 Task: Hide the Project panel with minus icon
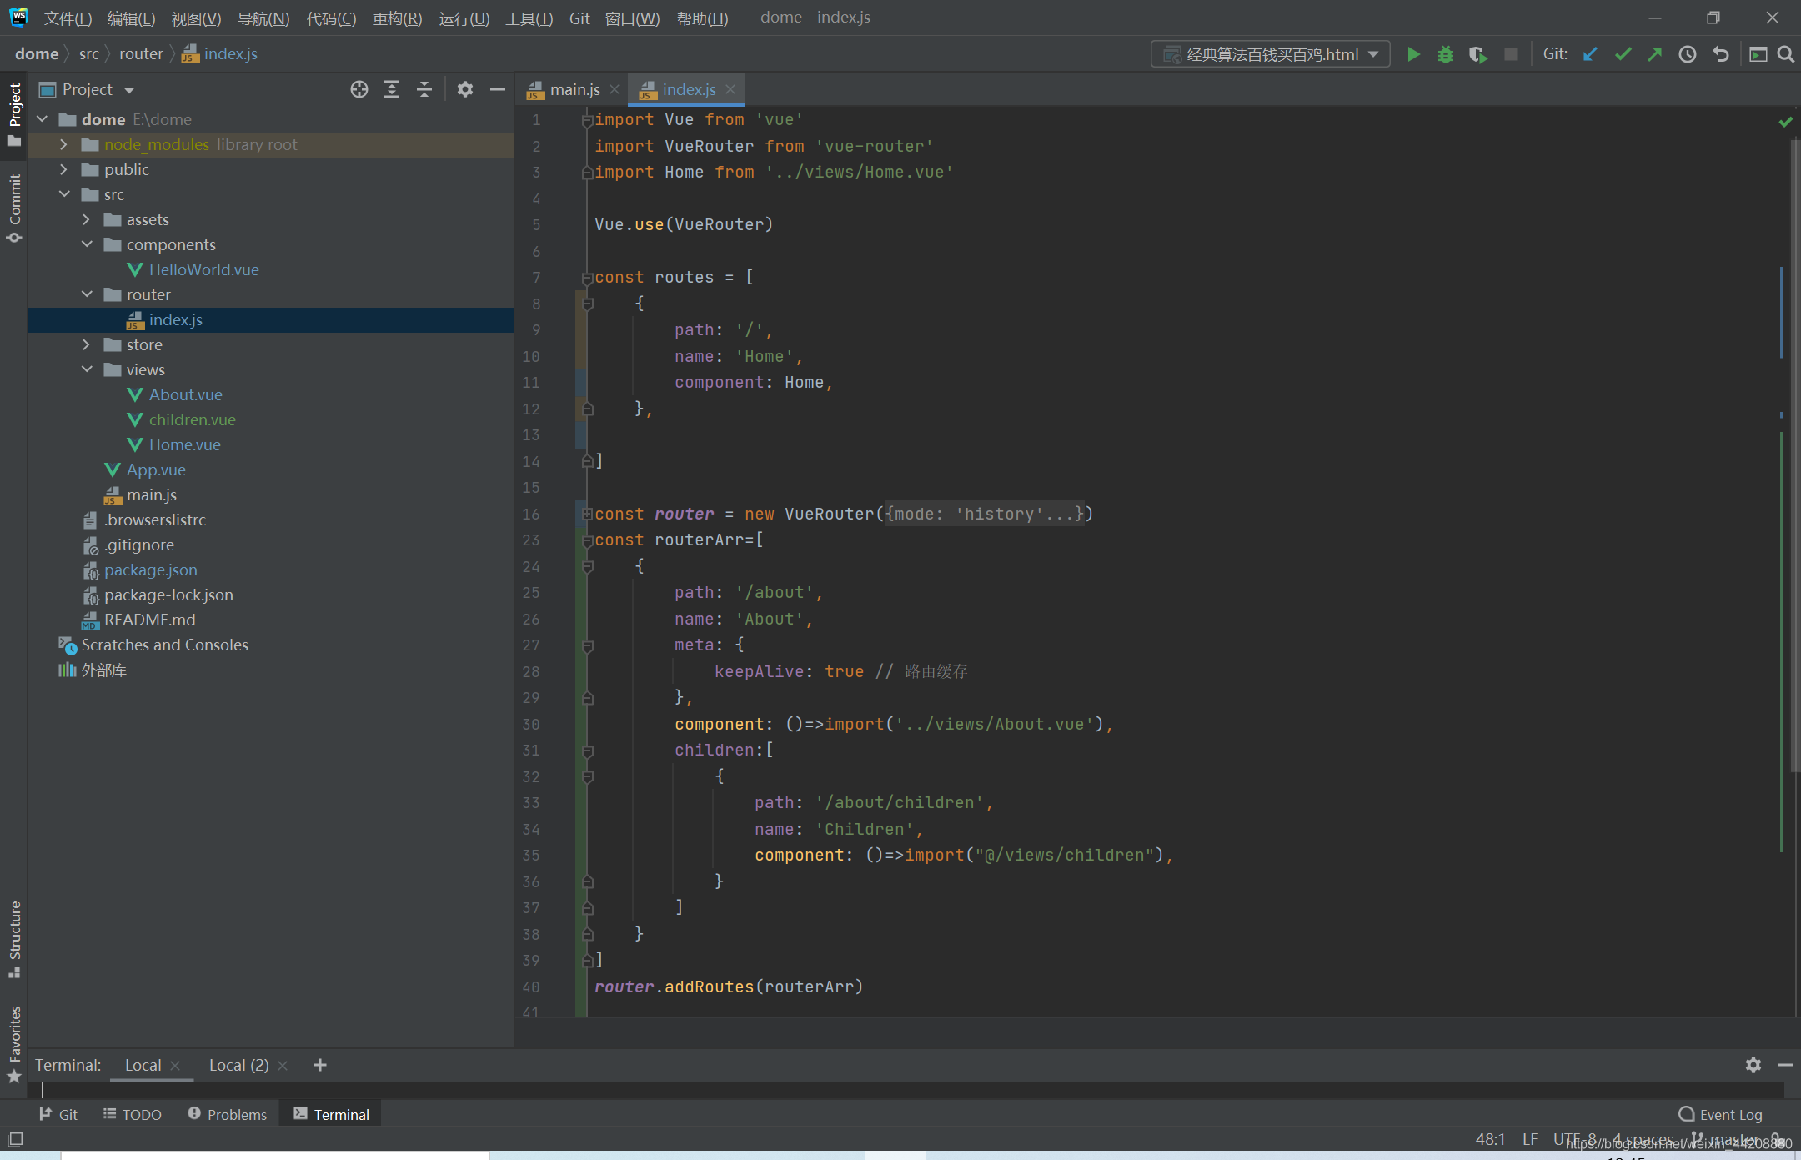point(498,89)
